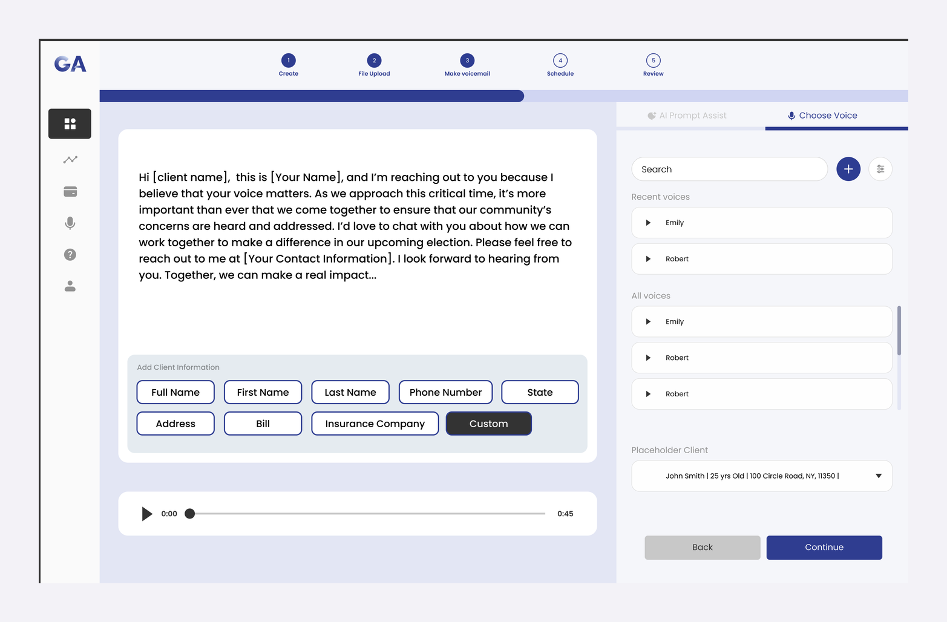The image size is (947, 622).
Task: Click the All voices heading
Action: pos(650,296)
